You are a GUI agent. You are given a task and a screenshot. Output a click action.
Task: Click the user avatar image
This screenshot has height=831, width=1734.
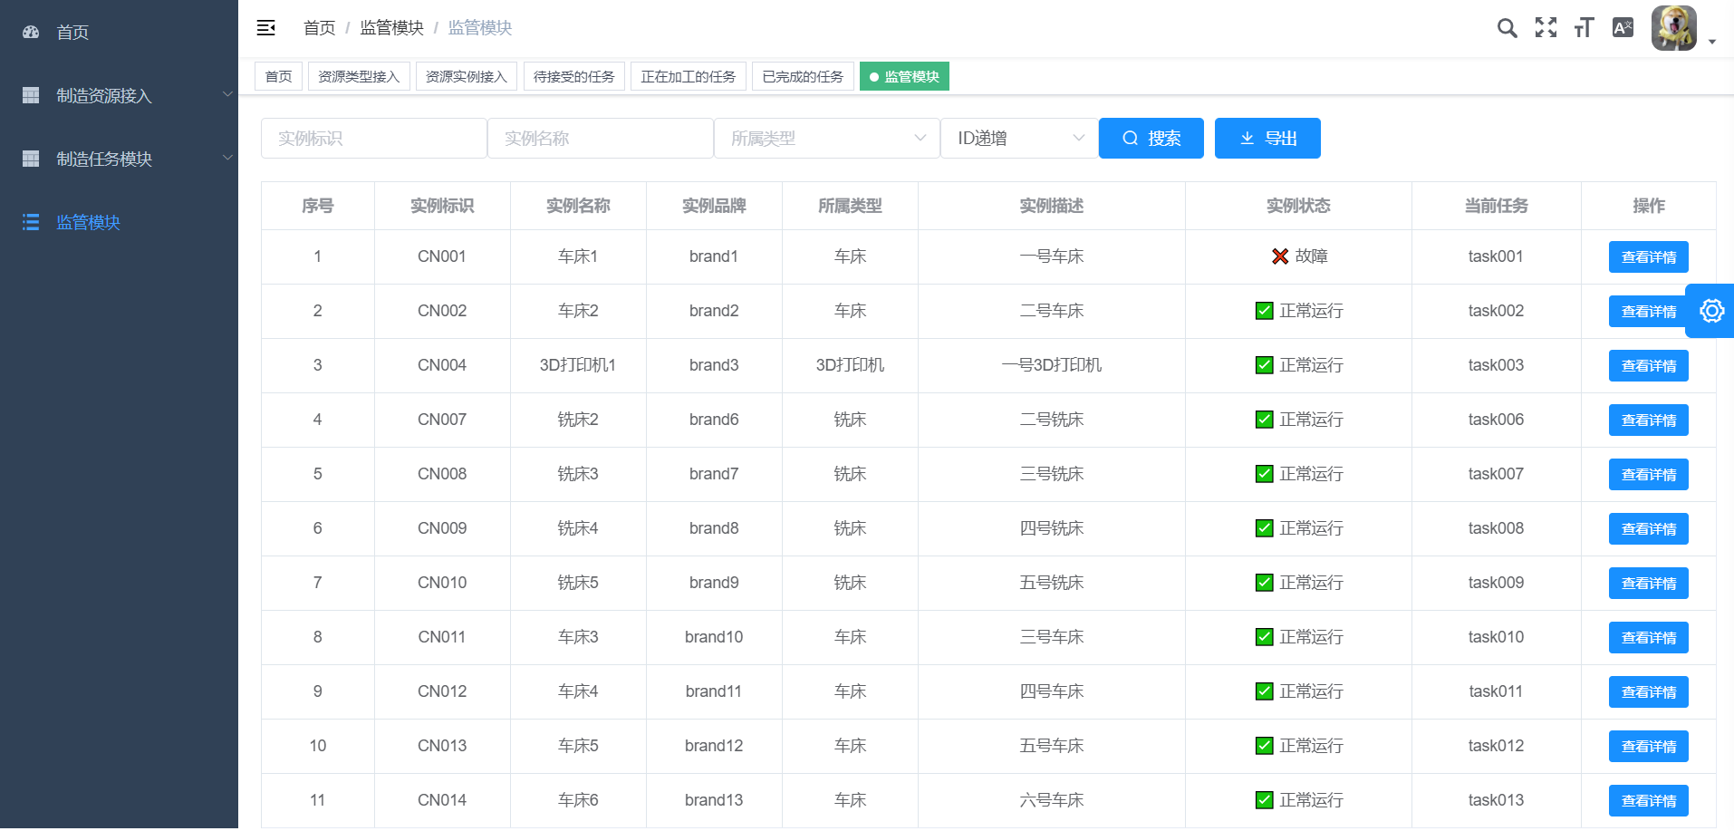pos(1673,28)
